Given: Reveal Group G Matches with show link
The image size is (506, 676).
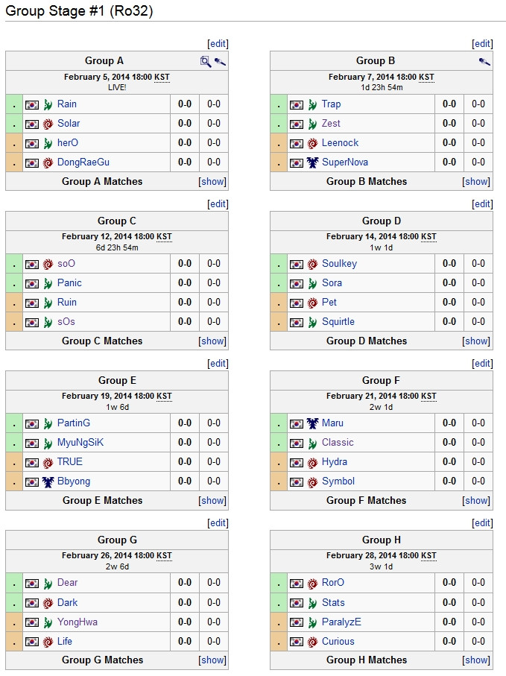Looking at the screenshot, I should (x=212, y=660).
